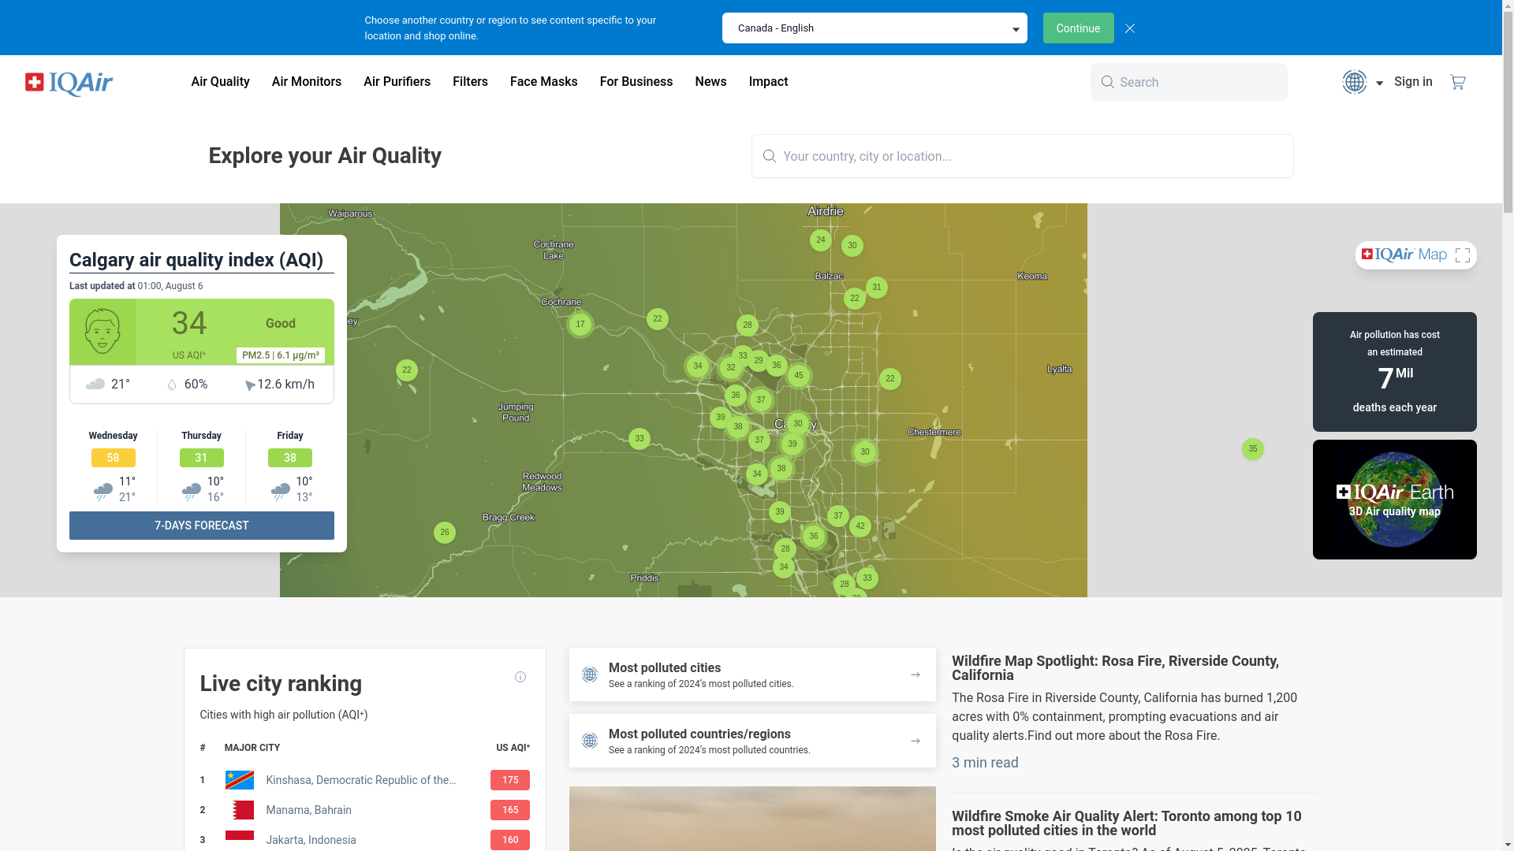This screenshot has height=851, width=1514.
Task: Click the wind direction arrow icon
Action: (x=250, y=385)
